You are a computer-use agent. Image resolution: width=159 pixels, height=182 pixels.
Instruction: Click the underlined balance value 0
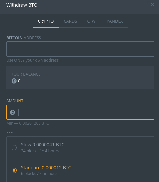19,81
